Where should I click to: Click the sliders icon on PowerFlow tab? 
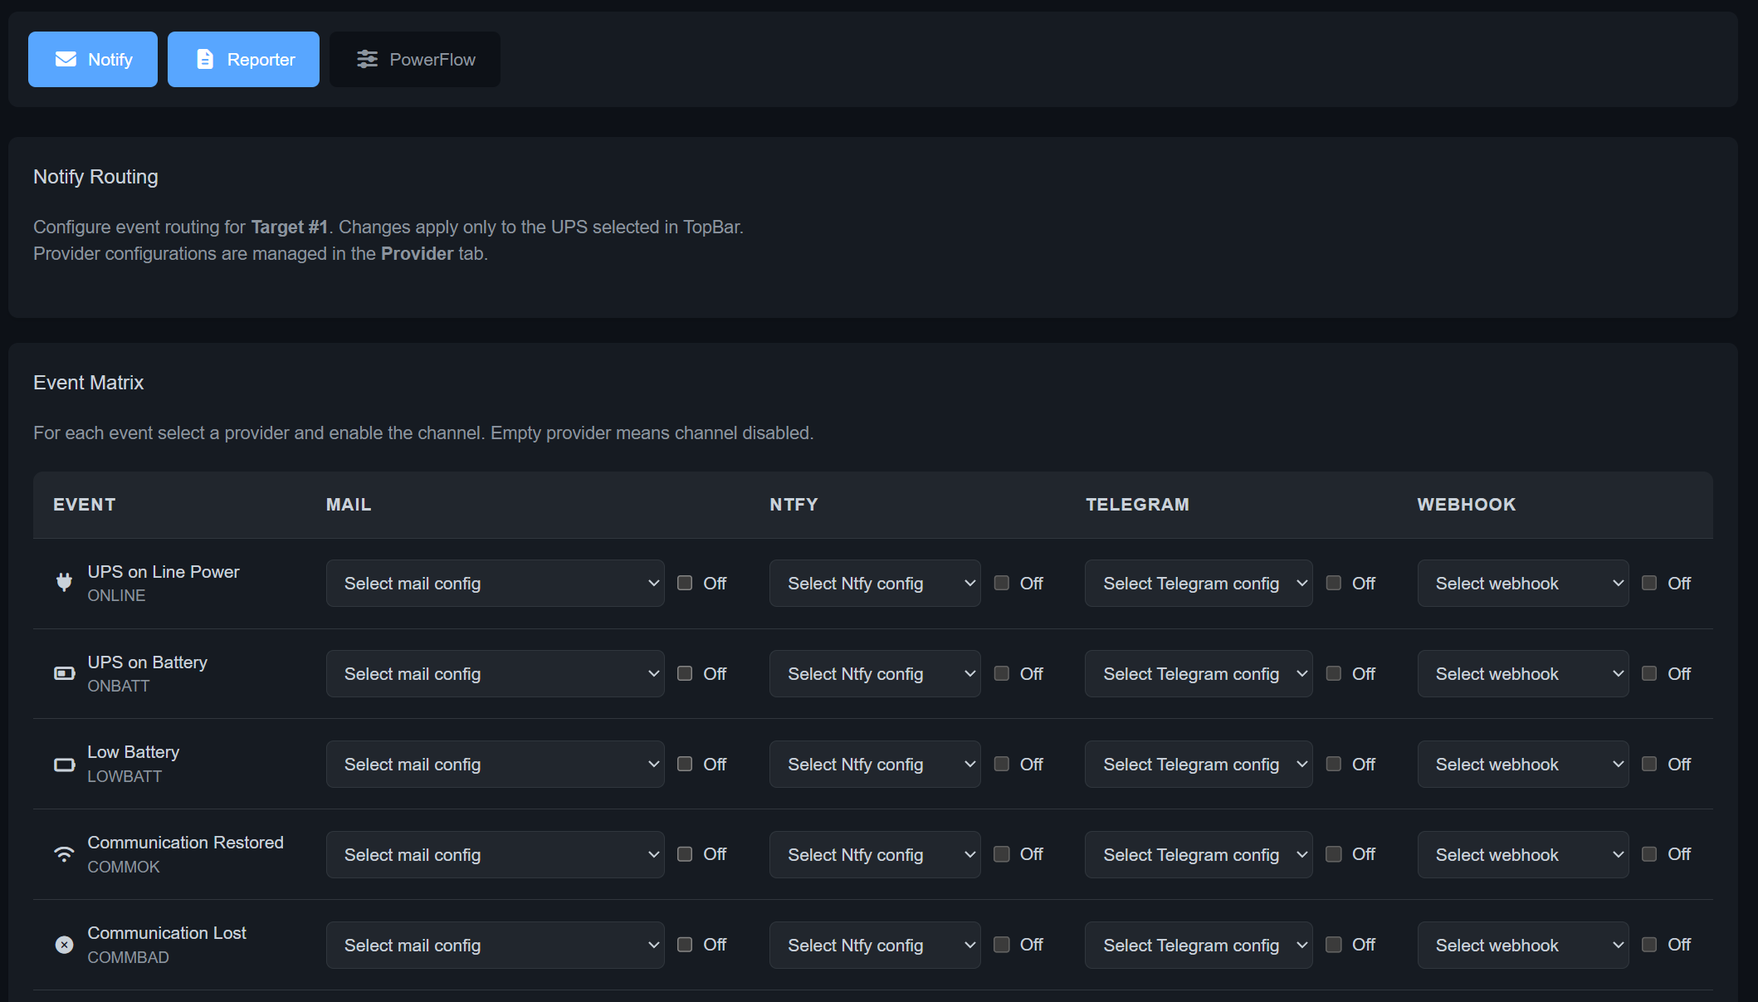[367, 59]
